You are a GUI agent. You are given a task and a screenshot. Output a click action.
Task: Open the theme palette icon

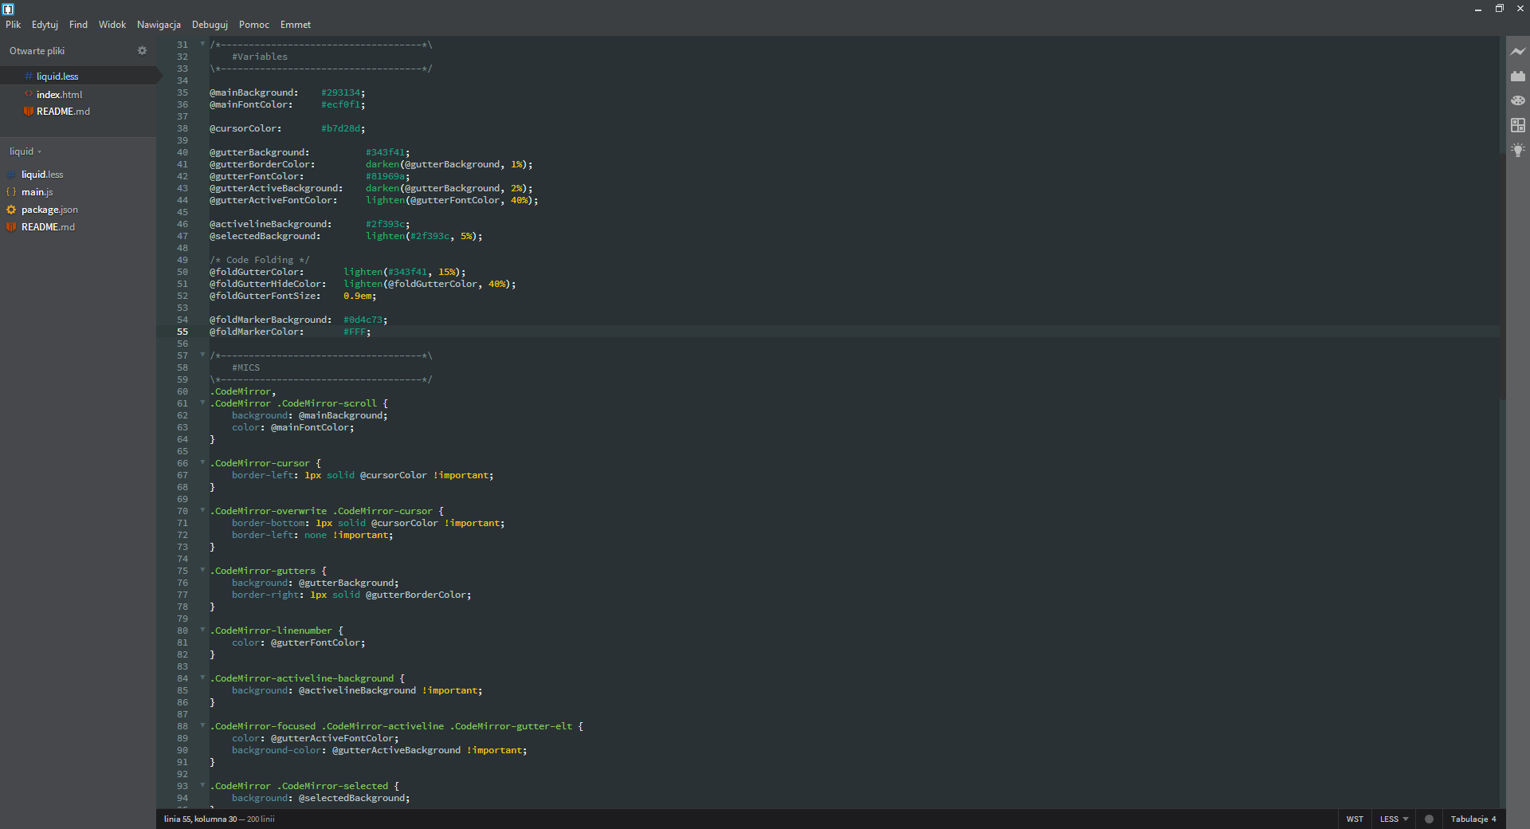[x=1518, y=100]
